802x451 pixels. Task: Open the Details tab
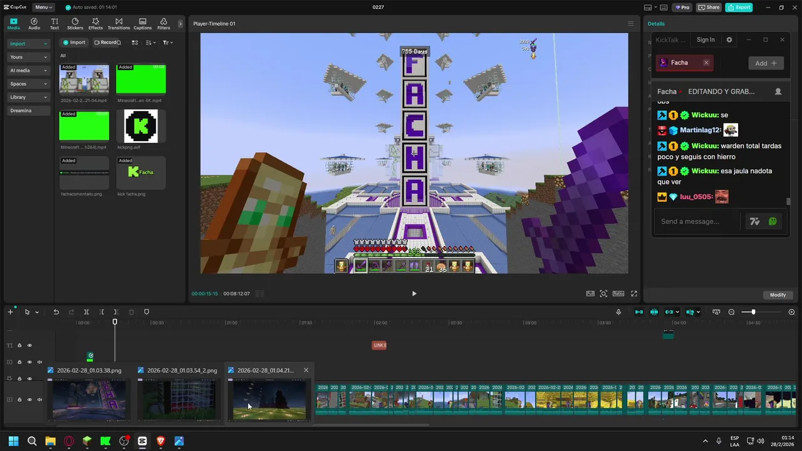[x=656, y=24]
